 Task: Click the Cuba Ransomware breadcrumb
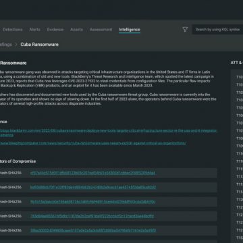[x=40, y=45]
